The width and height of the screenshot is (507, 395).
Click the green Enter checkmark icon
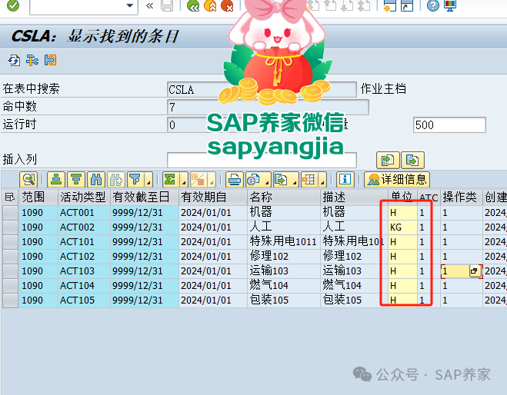pyautogui.click(x=13, y=5)
